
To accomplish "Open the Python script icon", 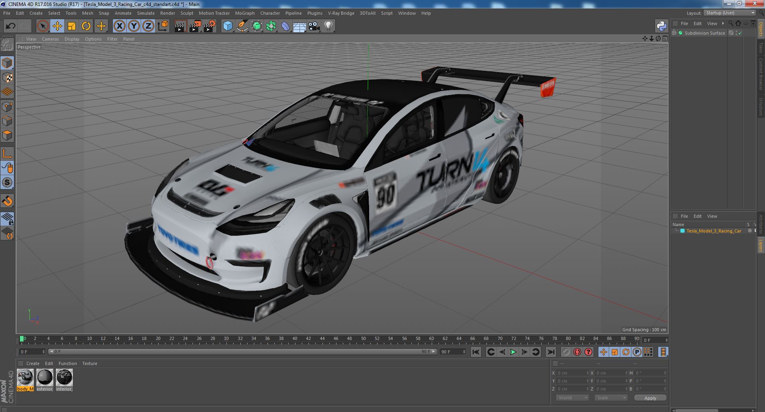I will pos(661,26).
